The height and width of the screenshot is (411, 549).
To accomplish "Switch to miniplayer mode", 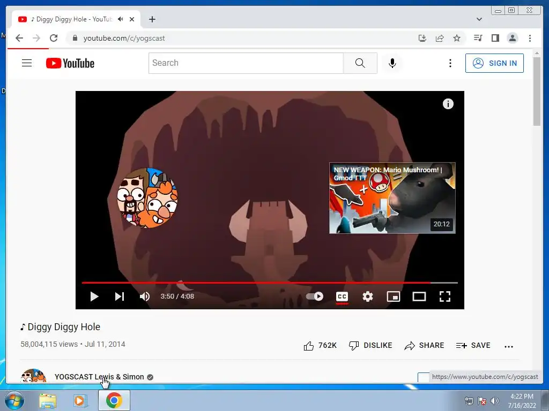I will point(394,296).
